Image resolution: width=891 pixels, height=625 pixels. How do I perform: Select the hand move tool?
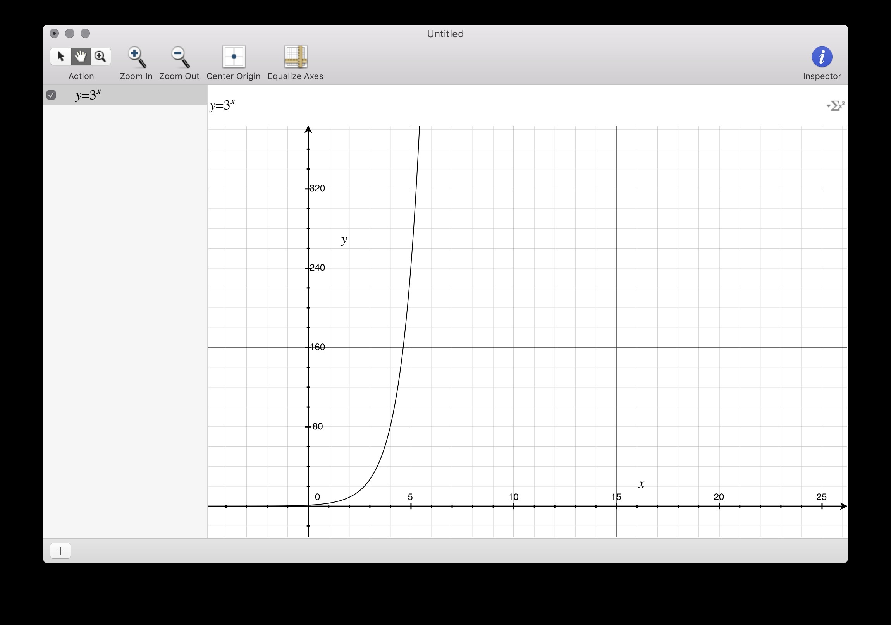pos(81,57)
